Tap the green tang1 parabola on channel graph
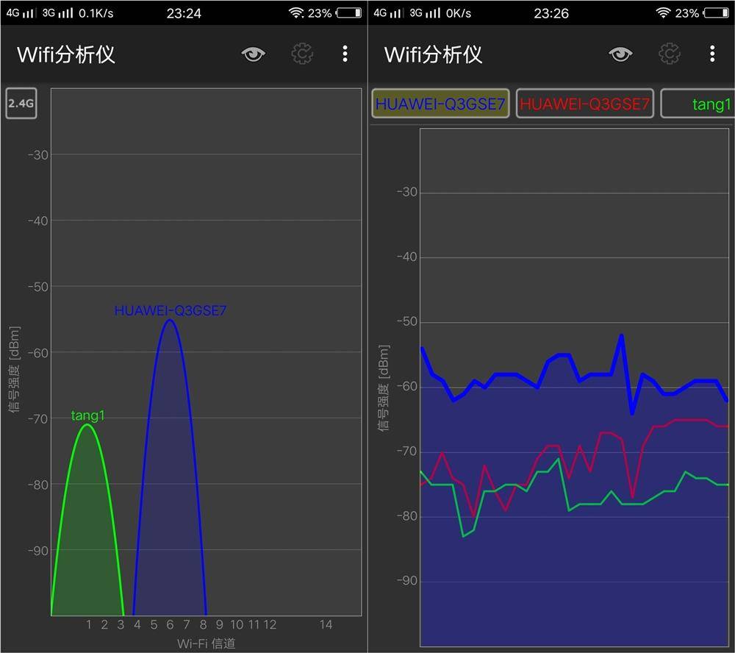The width and height of the screenshot is (735, 653). (x=87, y=518)
